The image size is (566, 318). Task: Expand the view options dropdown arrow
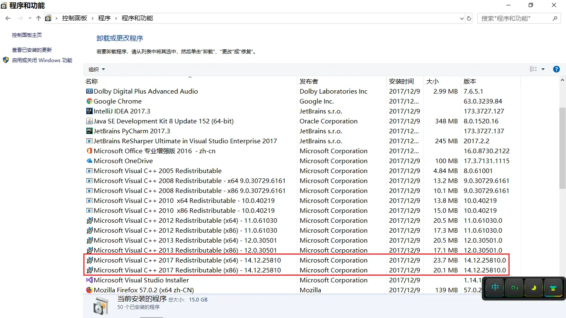(543, 69)
